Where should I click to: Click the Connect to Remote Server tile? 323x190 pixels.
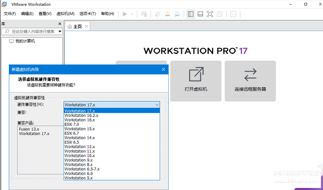250,81
